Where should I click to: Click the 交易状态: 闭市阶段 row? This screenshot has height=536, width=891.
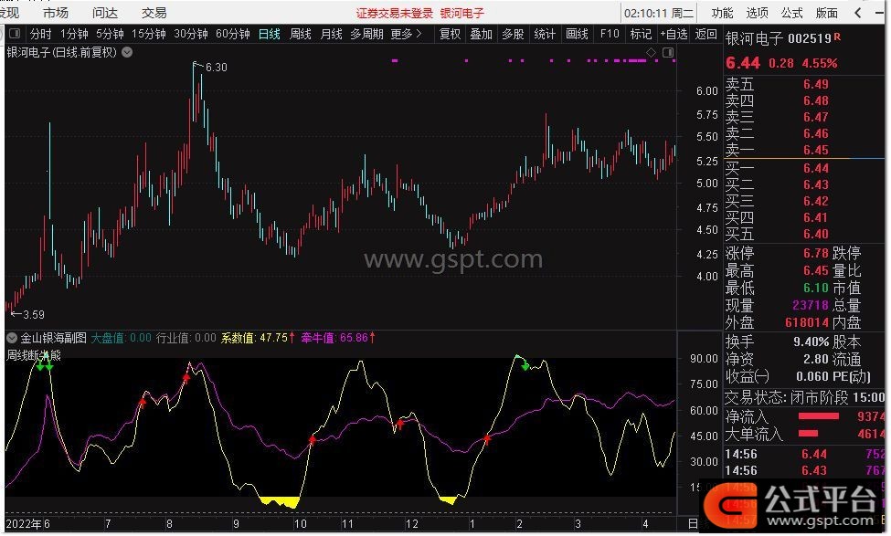click(803, 397)
